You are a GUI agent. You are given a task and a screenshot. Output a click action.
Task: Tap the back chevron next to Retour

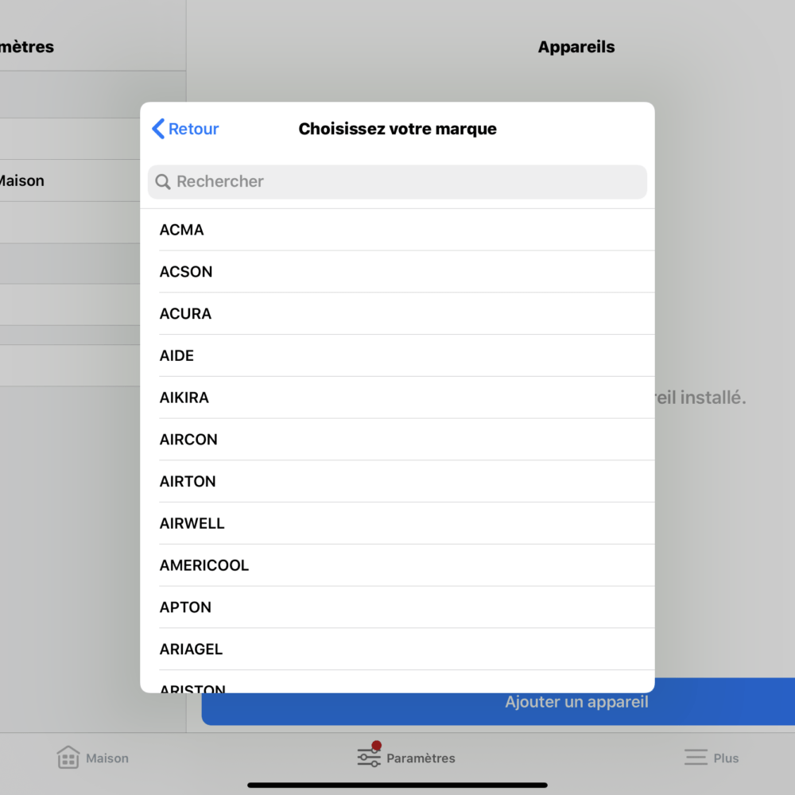pos(158,129)
